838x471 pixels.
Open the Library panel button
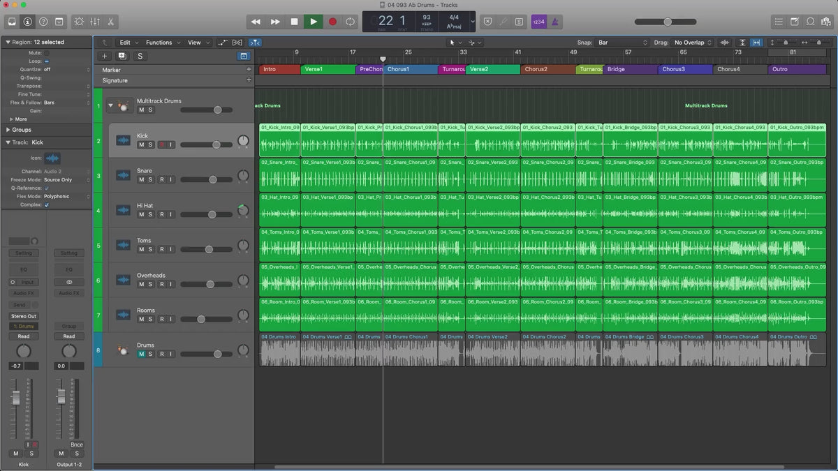click(x=12, y=22)
